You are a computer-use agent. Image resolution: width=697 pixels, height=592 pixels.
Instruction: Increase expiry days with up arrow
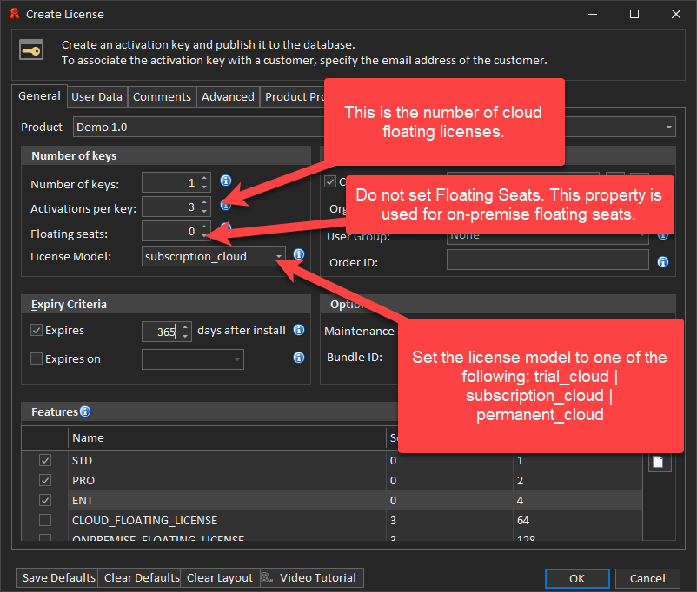click(x=185, y=327)
